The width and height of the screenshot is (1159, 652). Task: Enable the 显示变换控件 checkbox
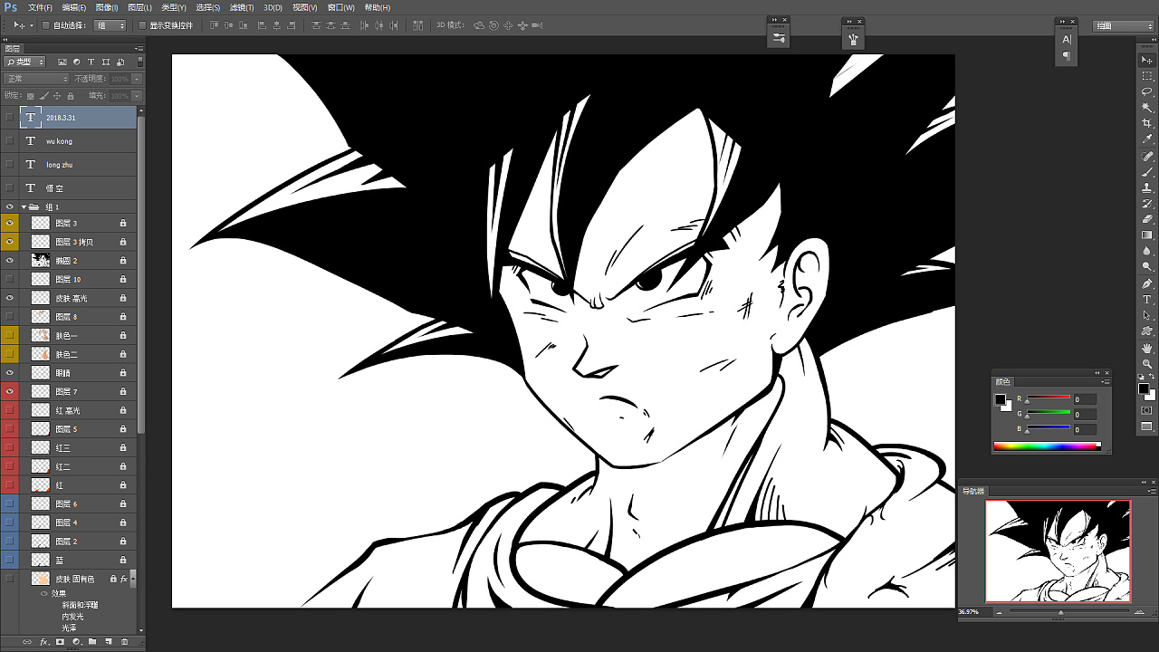click(143, 25)
